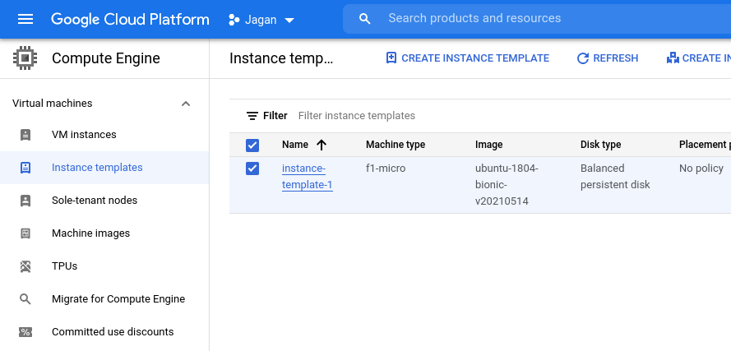This screenshot has width=731, height=351.
Task: Select Instance templates in sidebar
Action: (x=97, y=168)
